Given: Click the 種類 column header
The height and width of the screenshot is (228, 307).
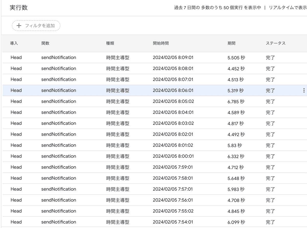Looking at the screenshot, I should pyautogui.click(x=110, y=43).
